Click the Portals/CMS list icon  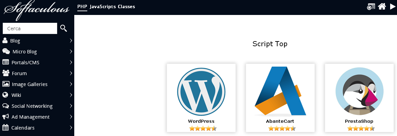tap(5, 62)
